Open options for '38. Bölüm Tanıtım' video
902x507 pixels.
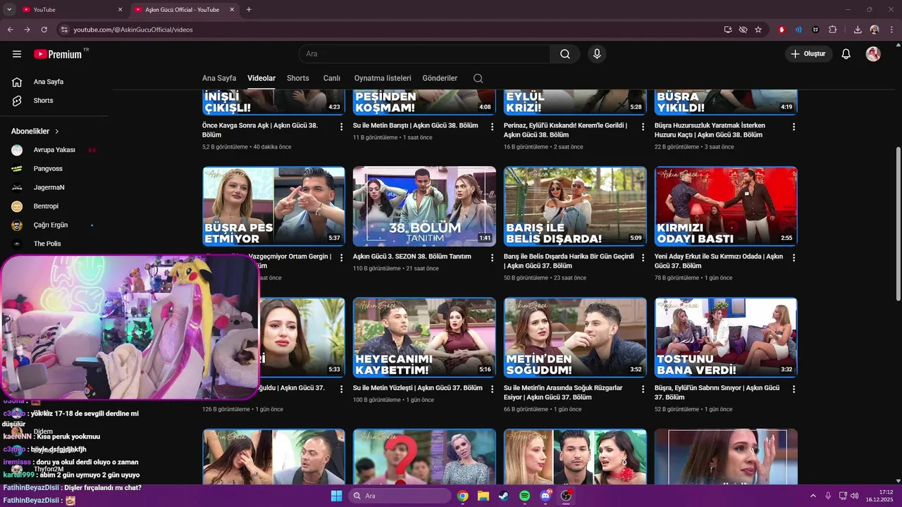[493, 258]
